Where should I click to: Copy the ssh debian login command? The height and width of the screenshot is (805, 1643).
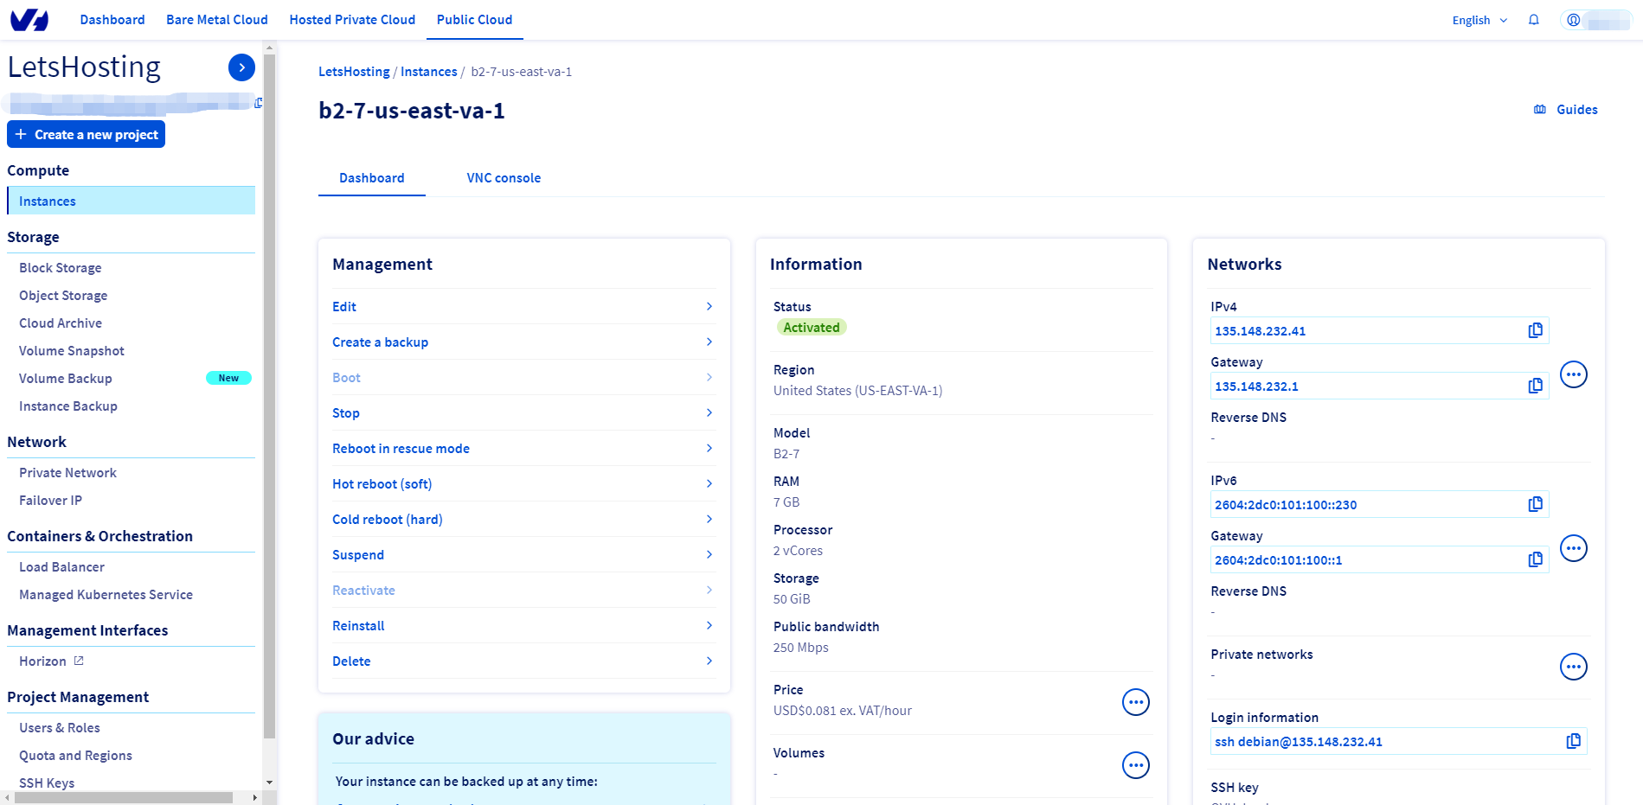coord(1574,741)
